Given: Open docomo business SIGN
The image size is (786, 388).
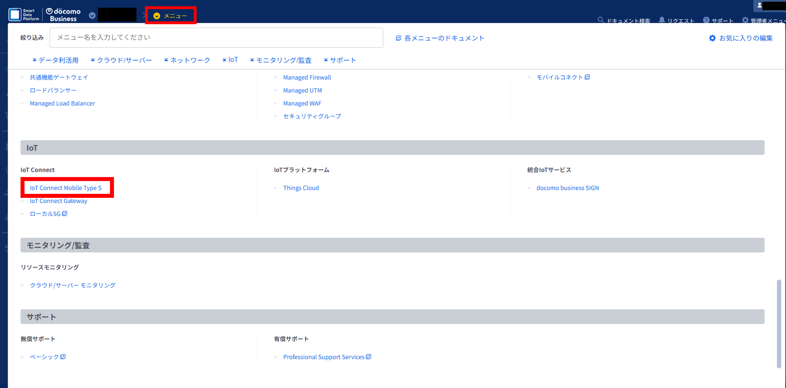Looking at the screenshot, I should tap(567, 188).
